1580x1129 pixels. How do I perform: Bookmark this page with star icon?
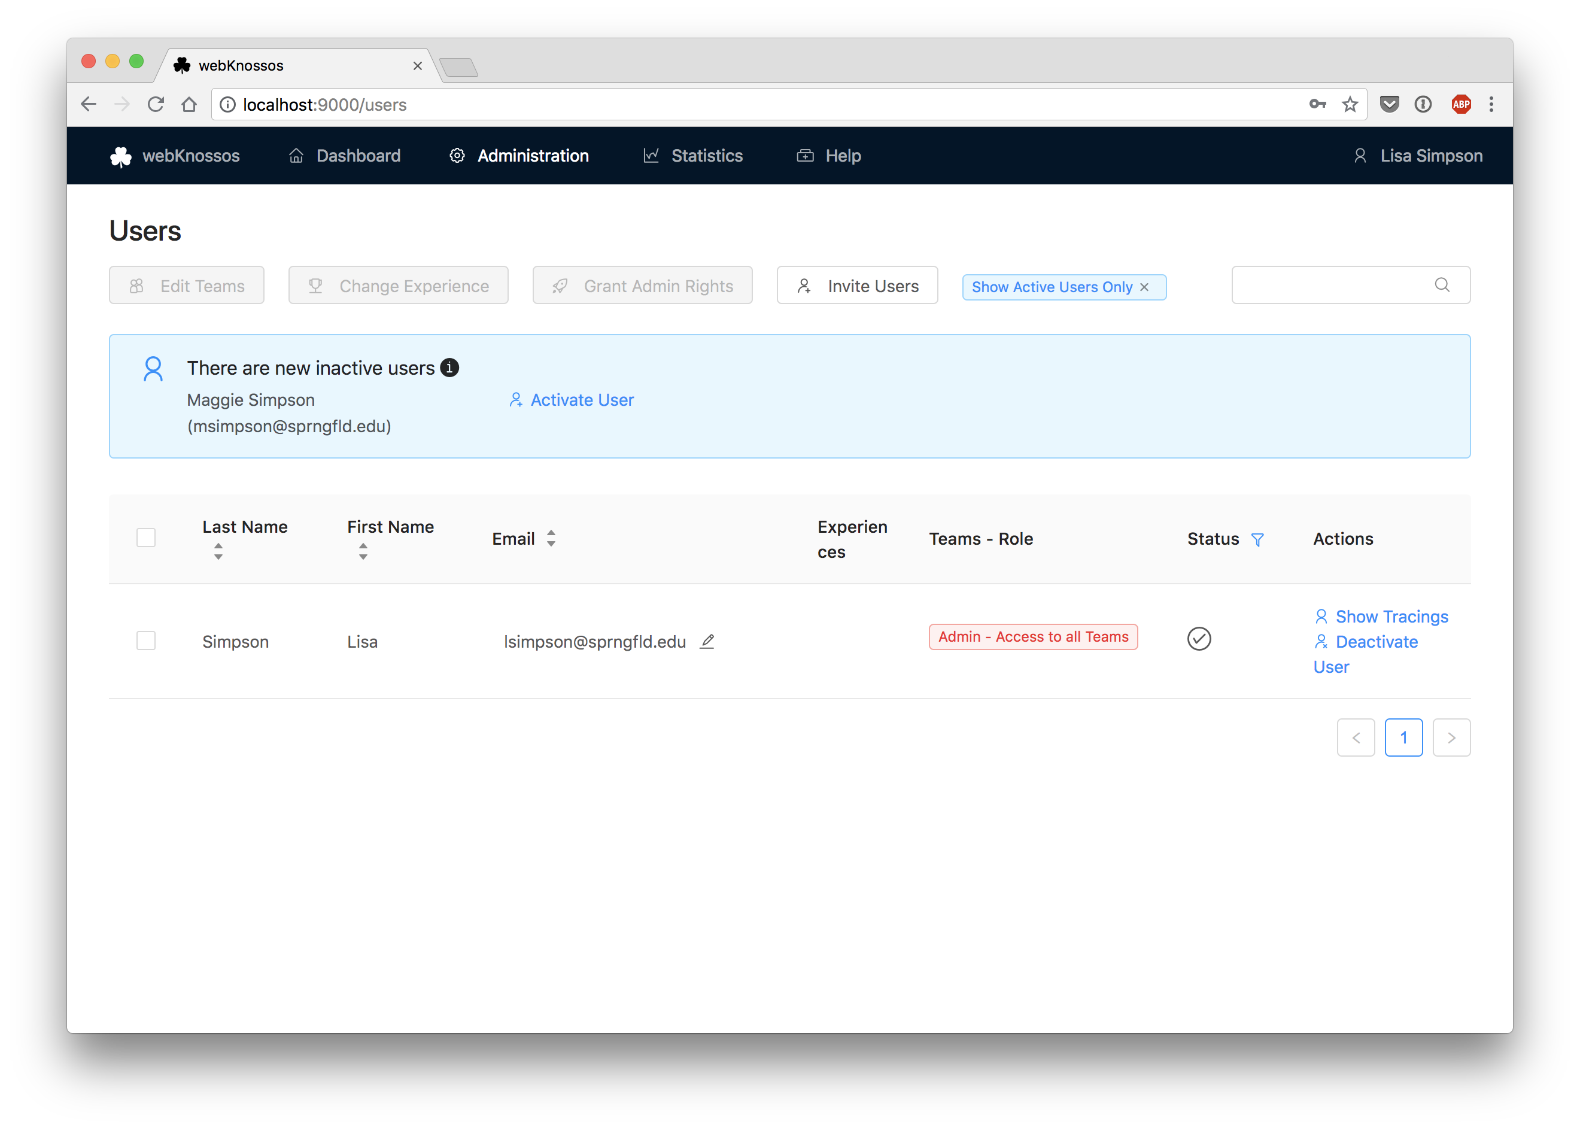click(1349, 104)
